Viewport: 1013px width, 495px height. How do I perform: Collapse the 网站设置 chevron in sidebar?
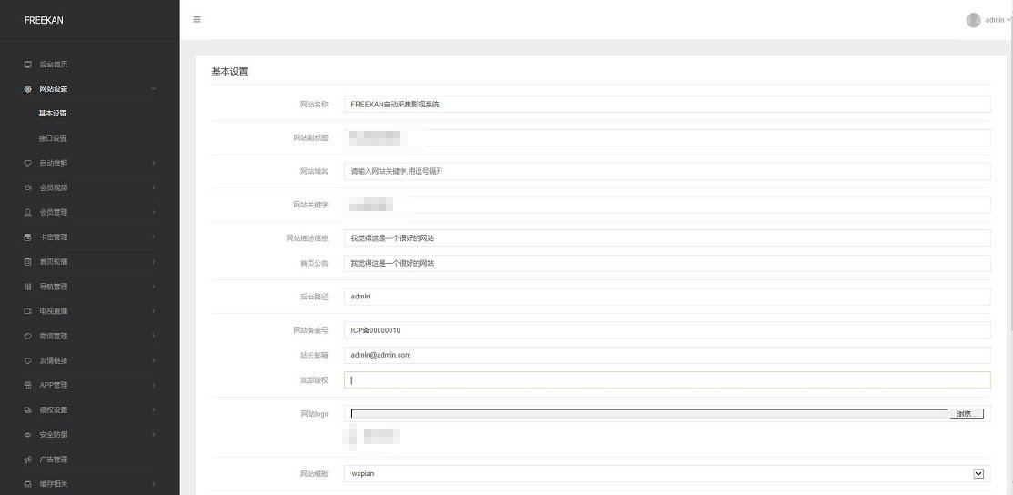click(154, 89)
